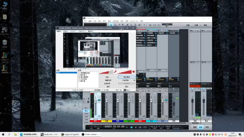Open the 文件(F) menu in OBS
This screenshot has height=137, width=244.
pos(59,31)
